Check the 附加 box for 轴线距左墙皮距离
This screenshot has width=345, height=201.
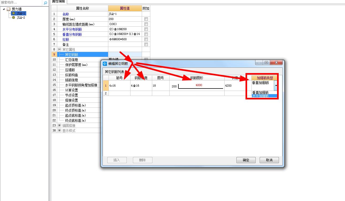[x=146, y=24]
